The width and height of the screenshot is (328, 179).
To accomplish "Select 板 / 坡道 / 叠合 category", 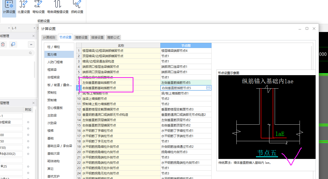I will [x=59, y=85].
